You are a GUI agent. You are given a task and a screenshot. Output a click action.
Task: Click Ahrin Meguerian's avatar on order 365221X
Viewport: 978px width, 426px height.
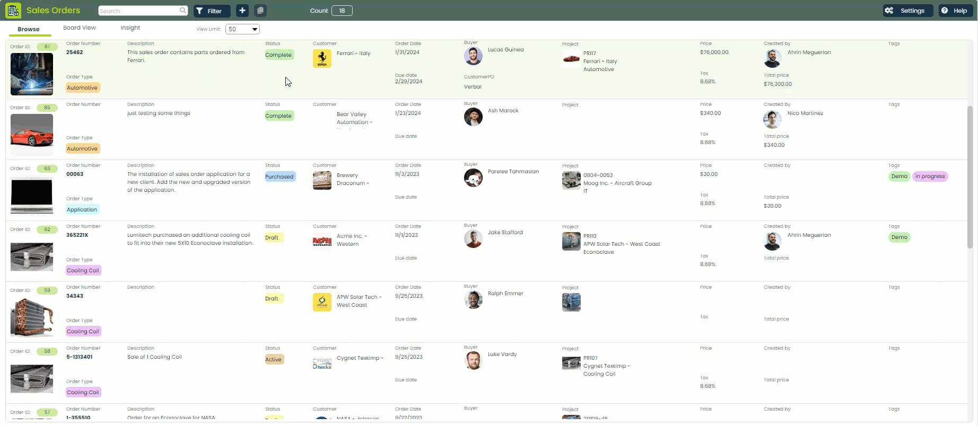click(772, 241)
